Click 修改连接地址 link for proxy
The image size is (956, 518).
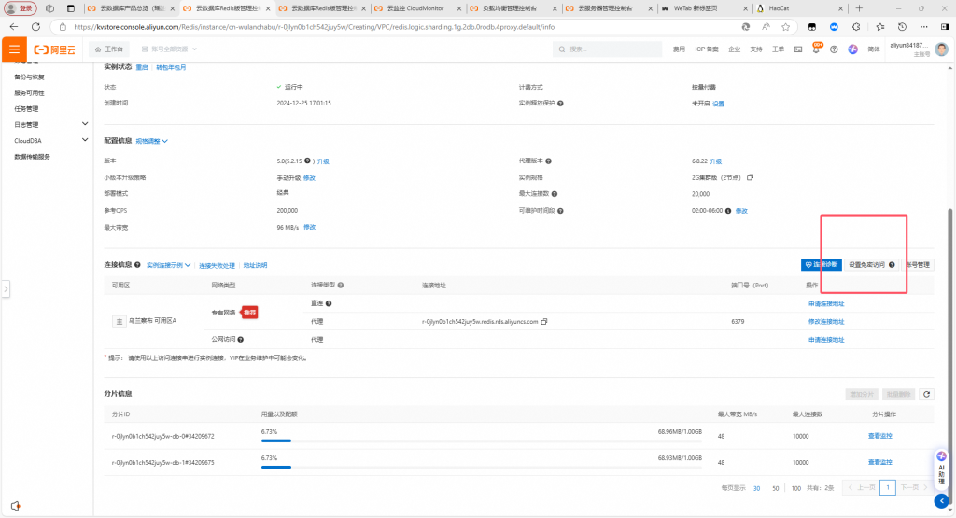[825, 321]
